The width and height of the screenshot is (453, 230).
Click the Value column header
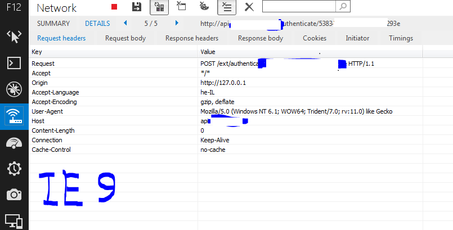[x=310, y=52]
